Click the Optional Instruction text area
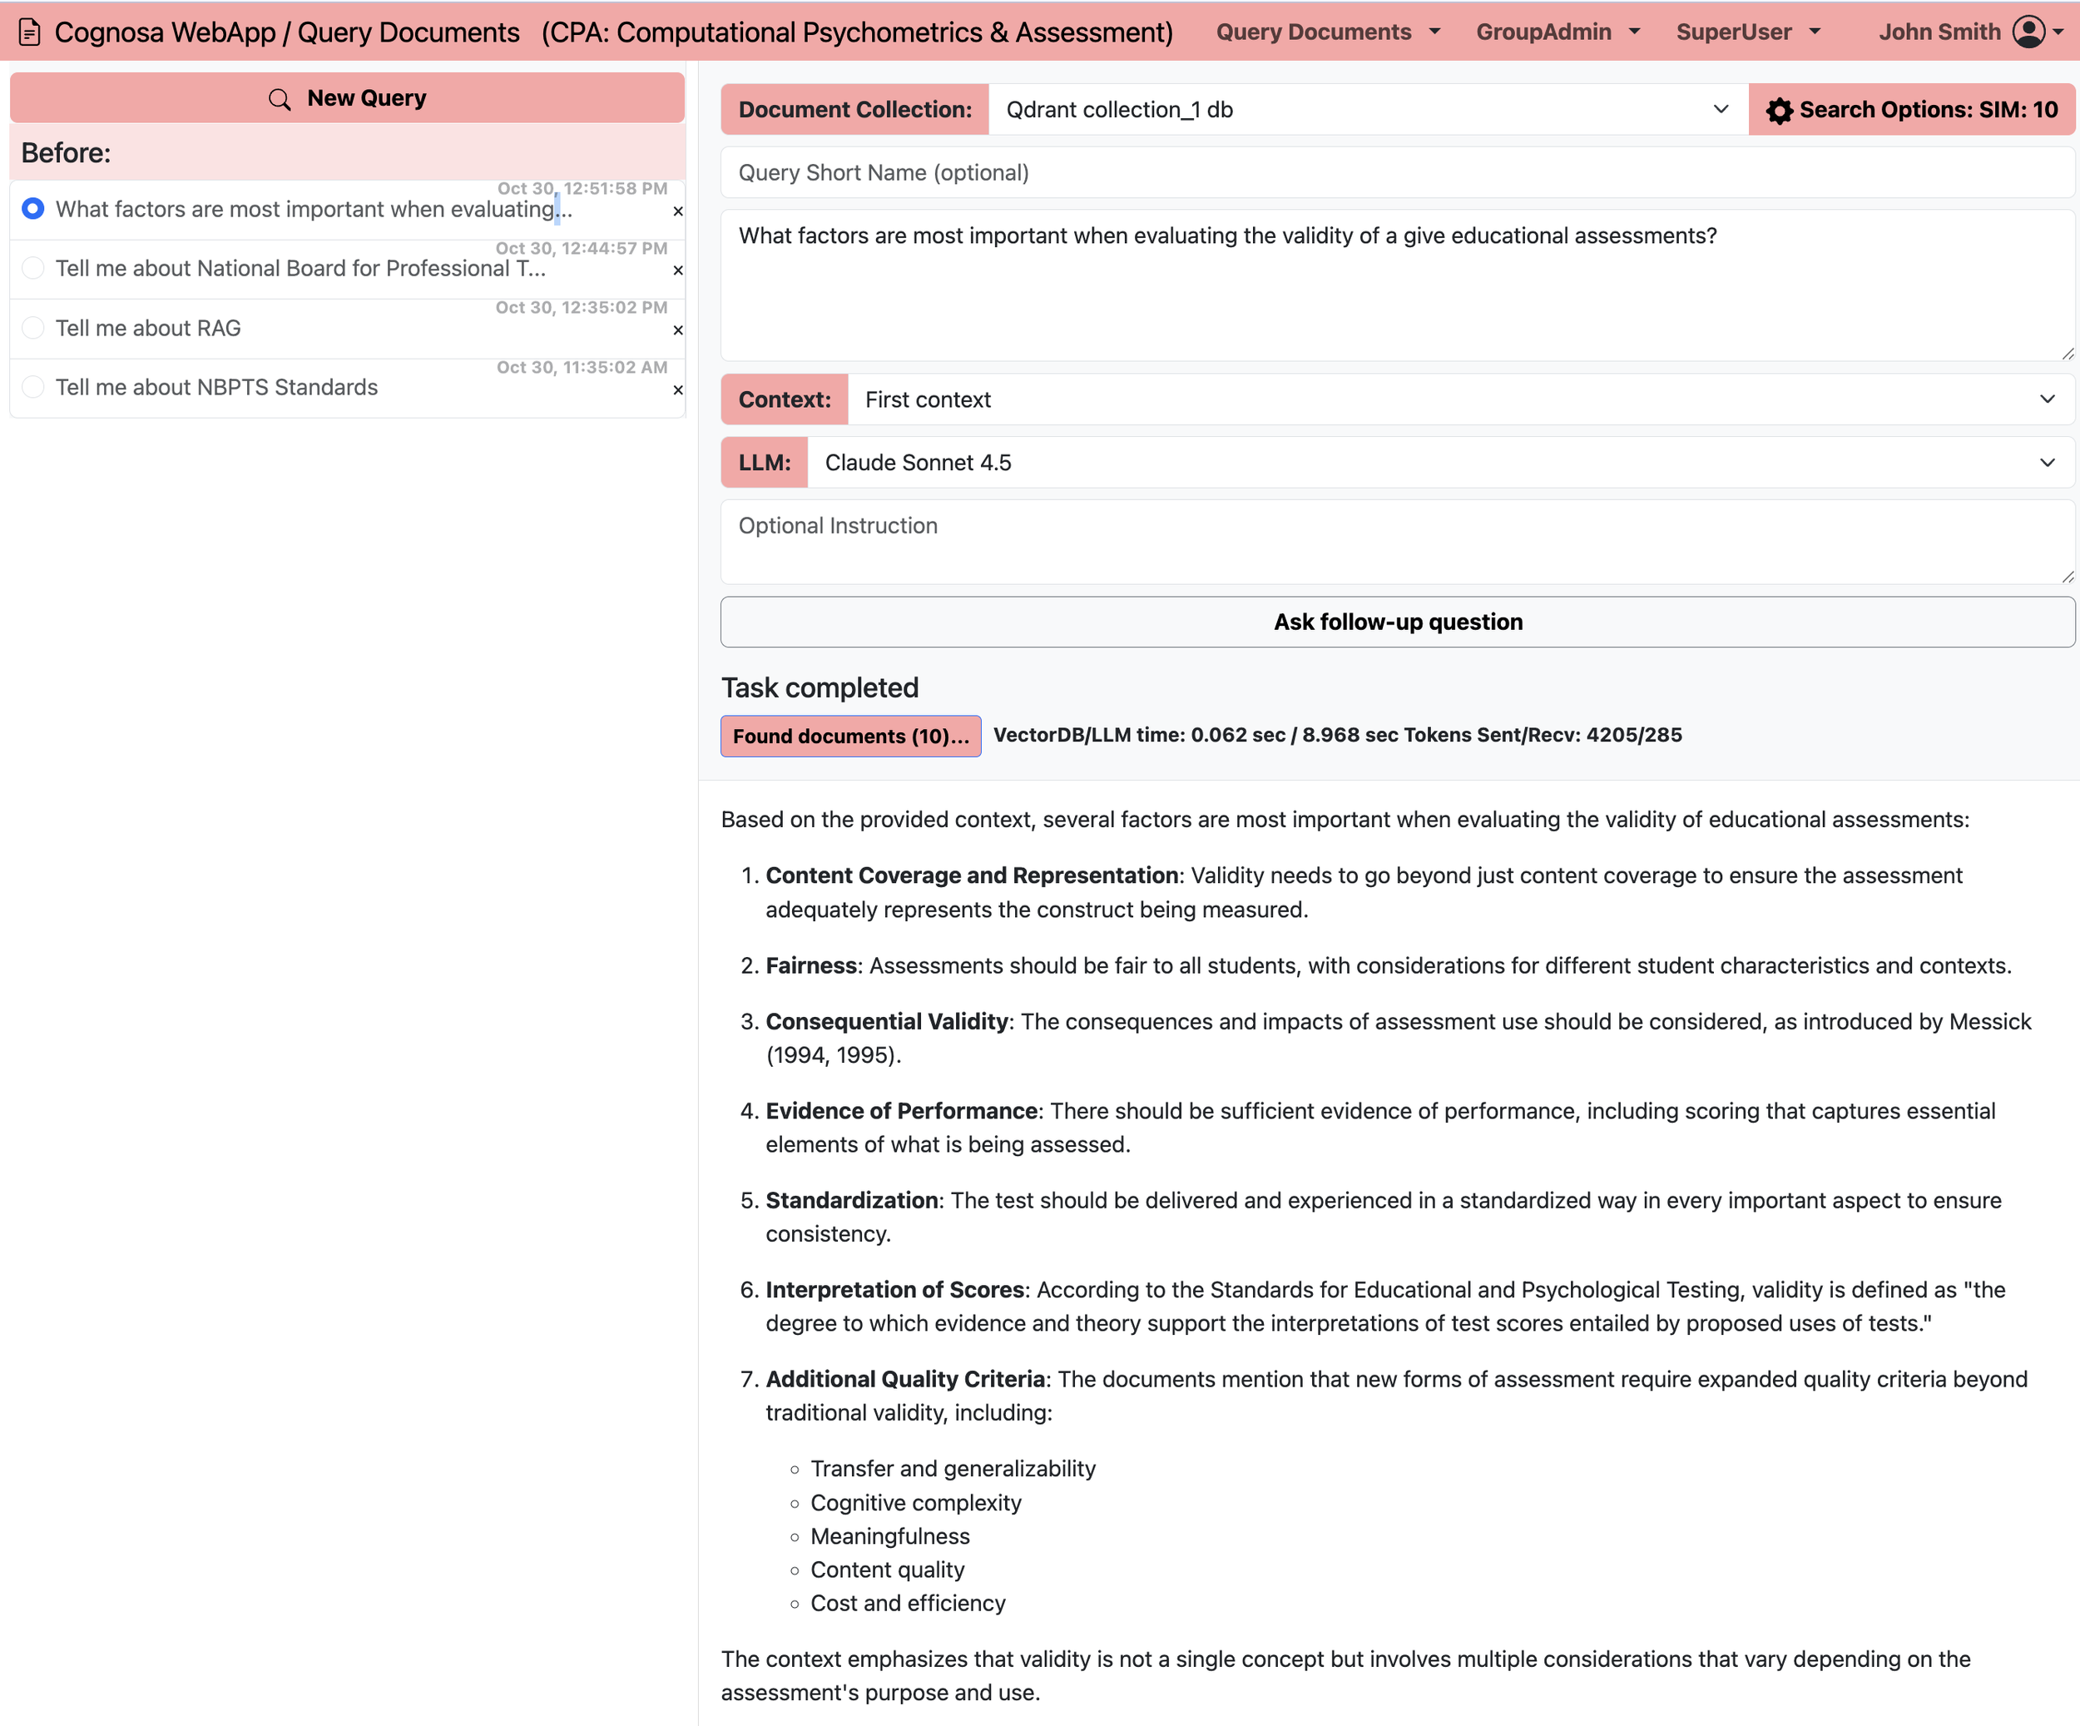 point(1397,542)
